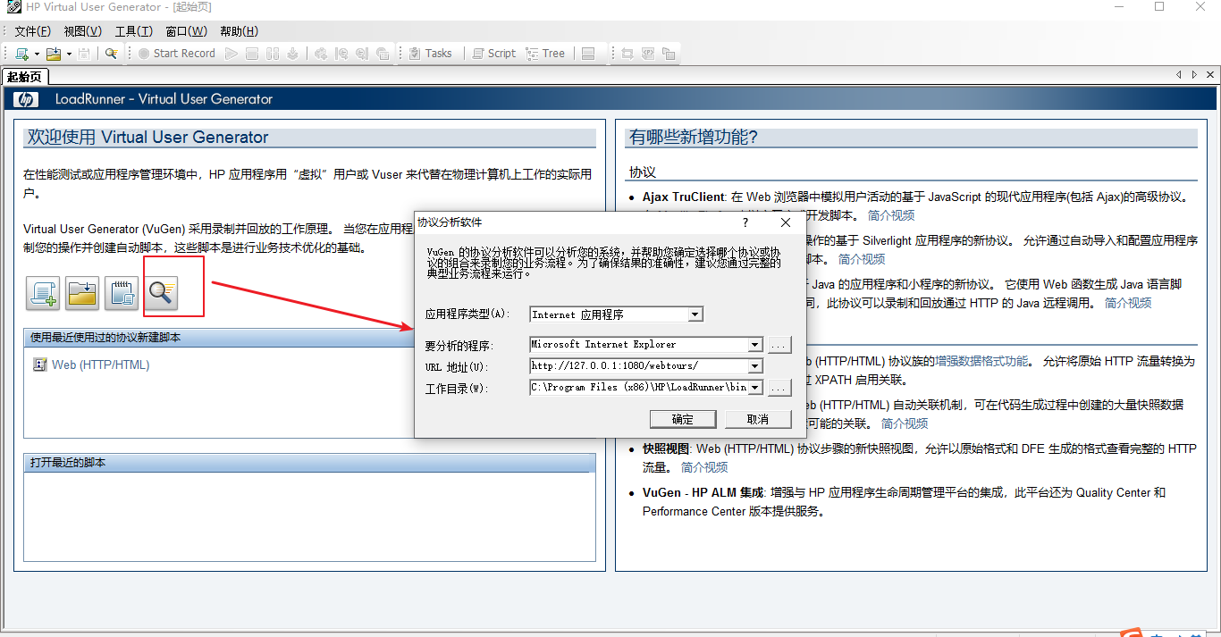Close the 起始页 tab with the X
This screenshot has width=1221, height=637.
tap(1210, 75)
